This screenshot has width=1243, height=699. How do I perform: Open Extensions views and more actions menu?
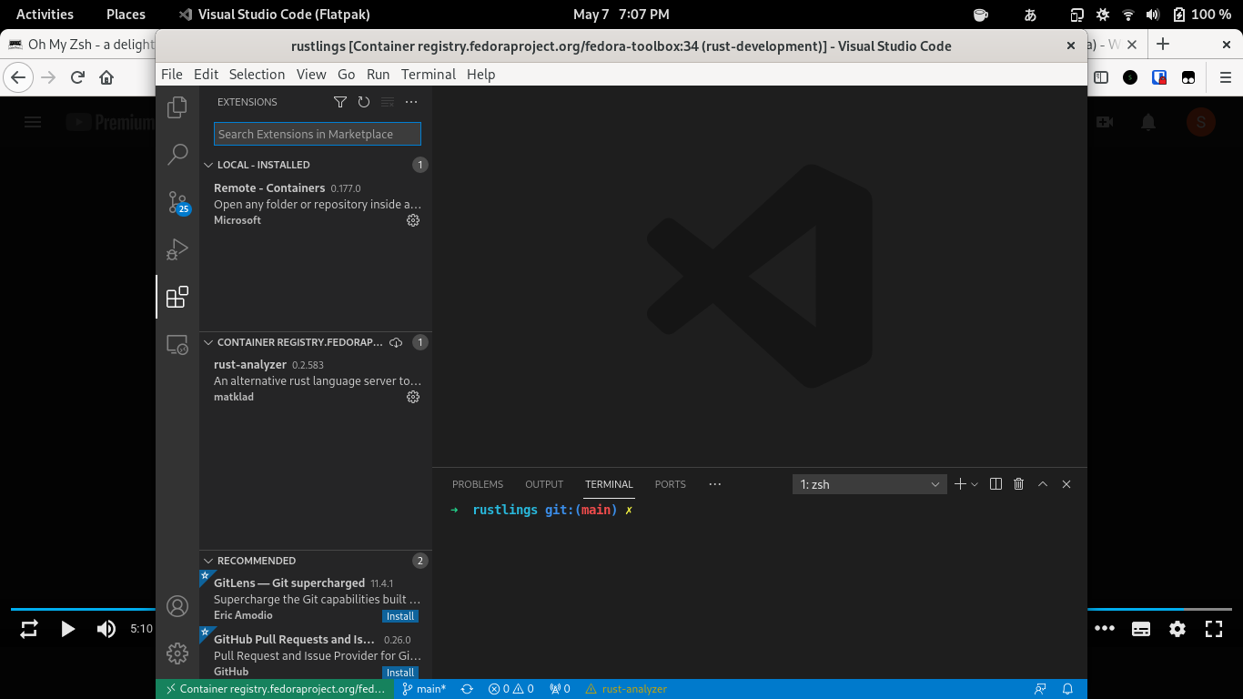click(411, 102)
